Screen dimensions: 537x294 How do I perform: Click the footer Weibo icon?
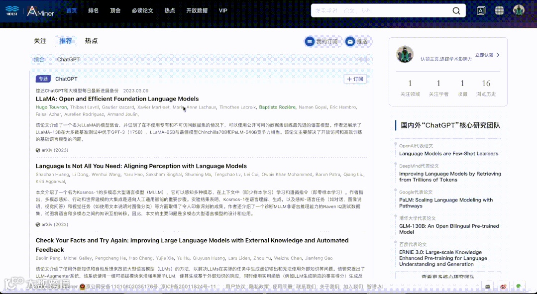tap(503, 287)
